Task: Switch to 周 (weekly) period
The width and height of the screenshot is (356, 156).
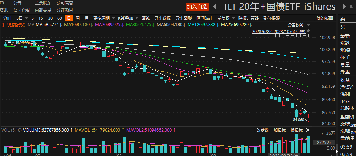Action: pos(78,18)
